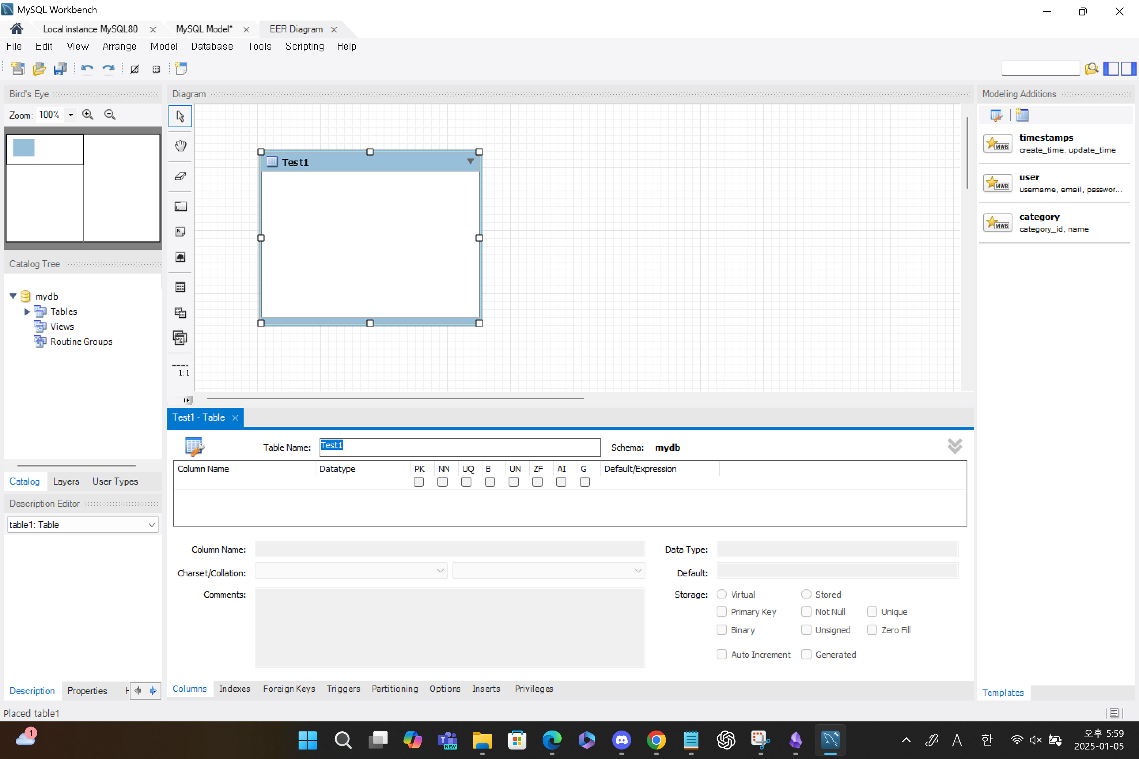1139x759 pixels.
Task: Open the Arrange menu
Action: [x=119, y=47]
